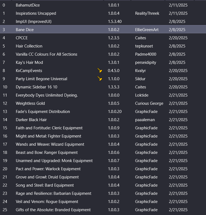Viewport: 206px width, 215px height.
Task: Choose Kay's Hair Mod in the list
Action: [29, 62]
